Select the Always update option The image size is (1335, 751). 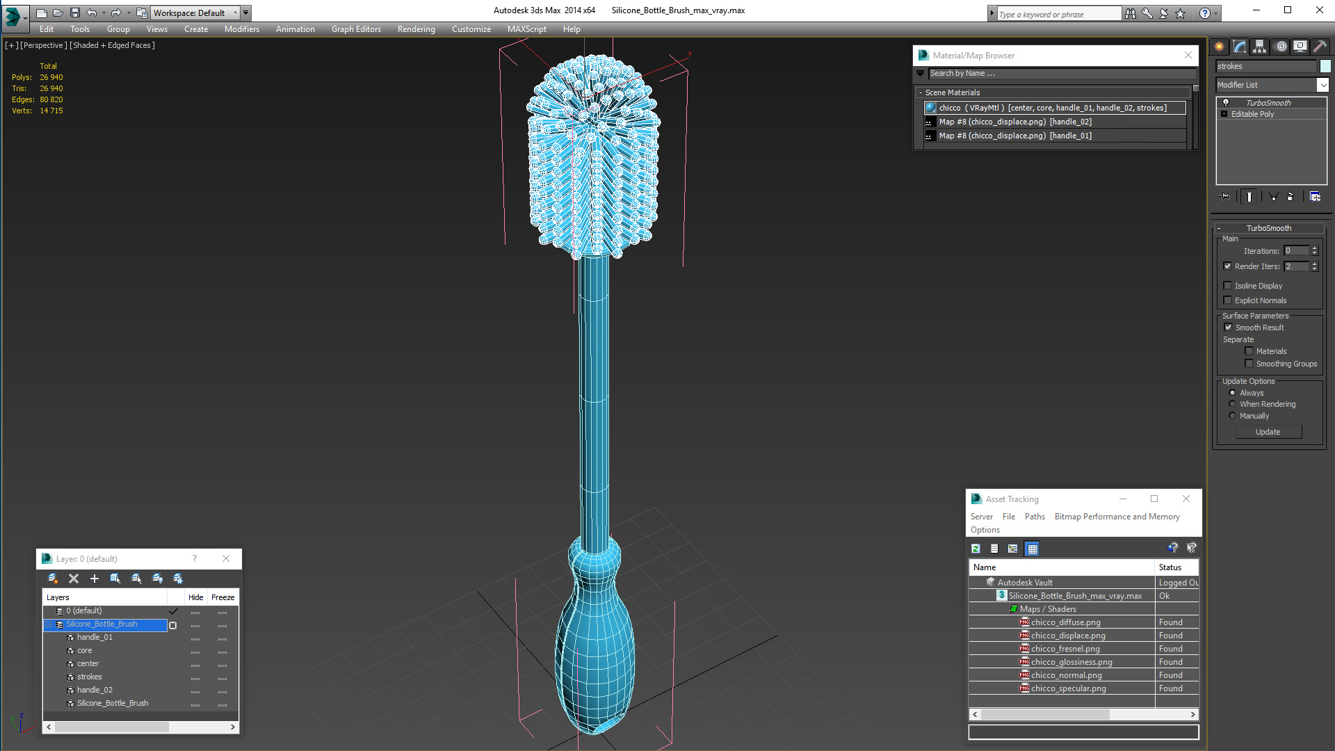[x=1233, y=393]
